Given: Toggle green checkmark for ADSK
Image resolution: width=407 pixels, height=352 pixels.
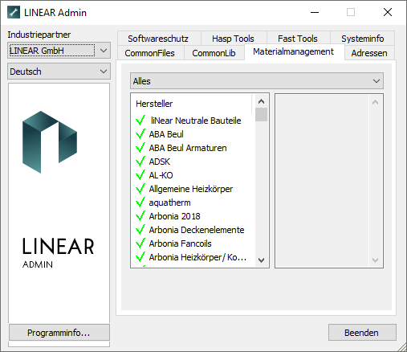Looking at the screenshot, I should tap(140, 162).
